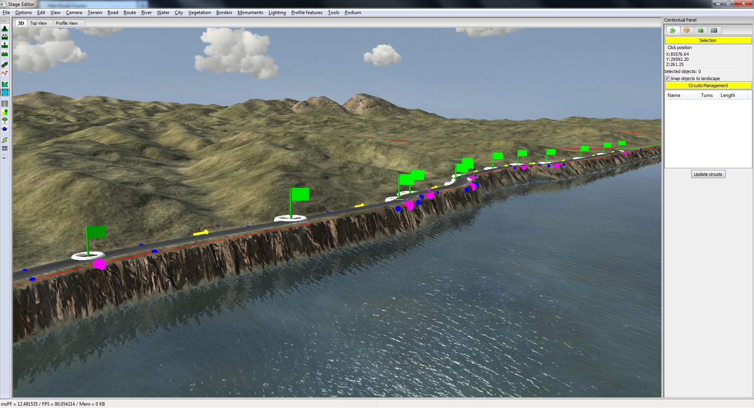Select the red curvy route tool icon
The width and height of the screenshot is (754, 408).
coord(5,73)
